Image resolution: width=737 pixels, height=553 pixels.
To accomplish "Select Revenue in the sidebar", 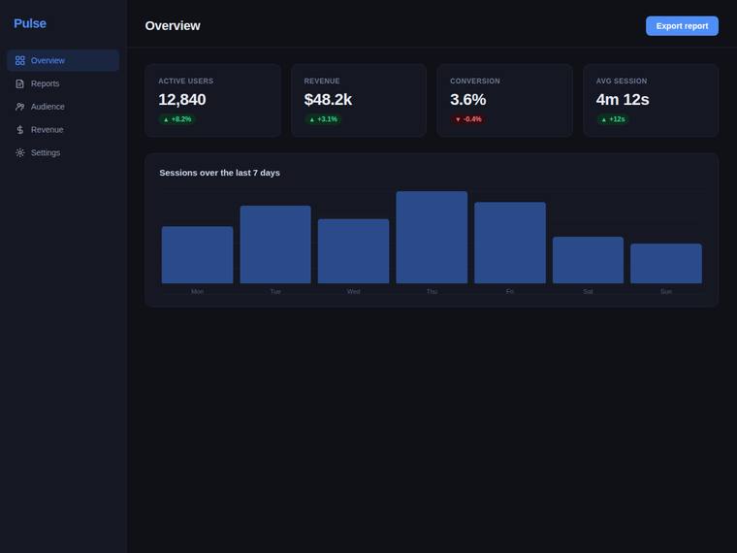I will (x=63, y=130).
